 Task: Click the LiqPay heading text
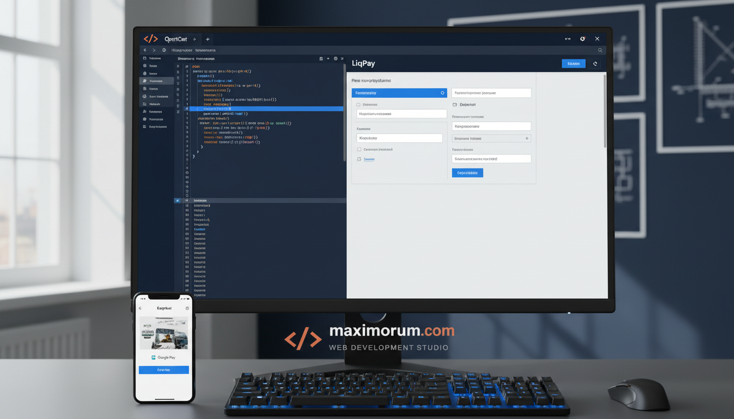[364, 63]
